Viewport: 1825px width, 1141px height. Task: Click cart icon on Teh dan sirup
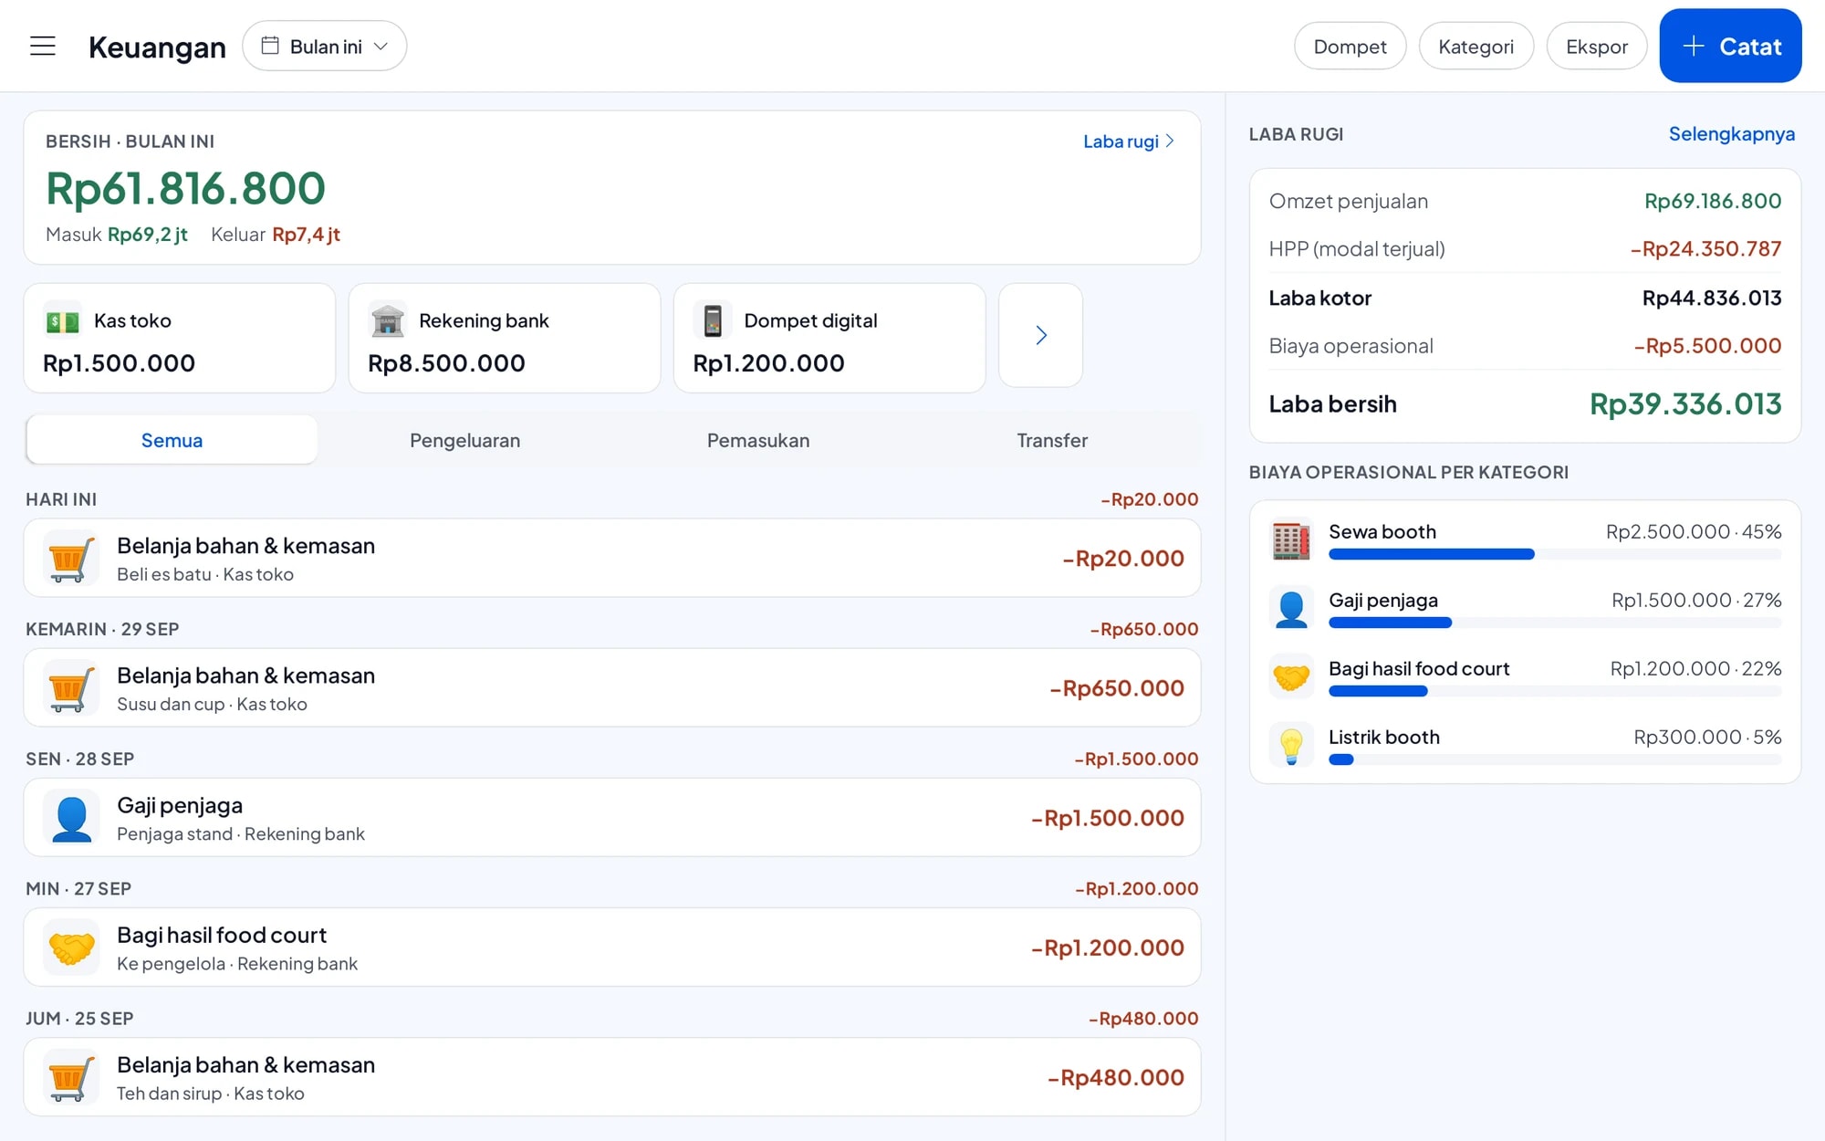[71, 1077]
